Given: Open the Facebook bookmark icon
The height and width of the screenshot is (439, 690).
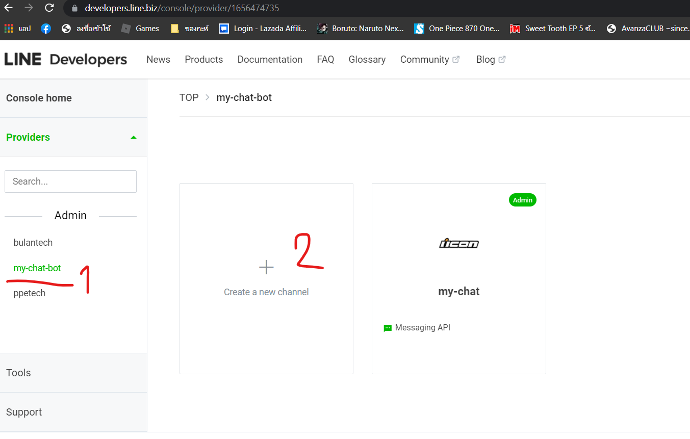Looking at the screenshot, I should [45, 28].
